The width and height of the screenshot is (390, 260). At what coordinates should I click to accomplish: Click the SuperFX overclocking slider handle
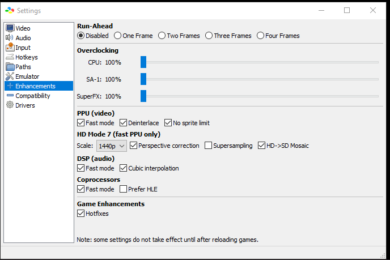click(143, 96)
